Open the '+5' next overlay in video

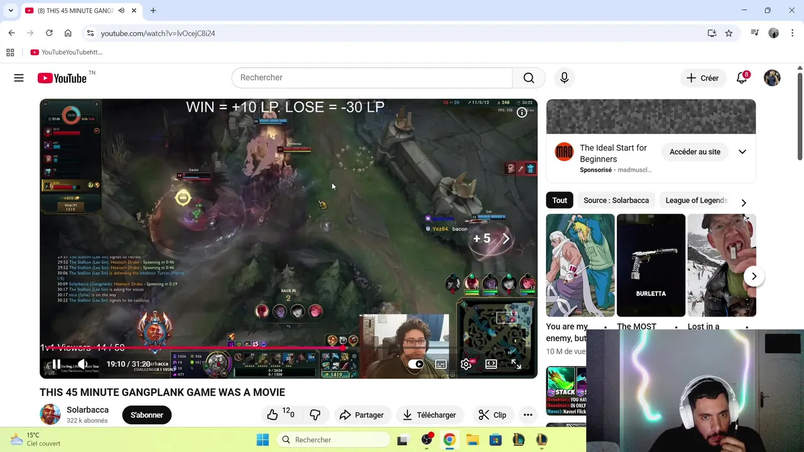coord(491,239)
